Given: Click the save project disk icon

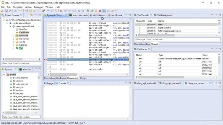Looking at the screenshot, I should pyautogui.click(x=6, y=11).
